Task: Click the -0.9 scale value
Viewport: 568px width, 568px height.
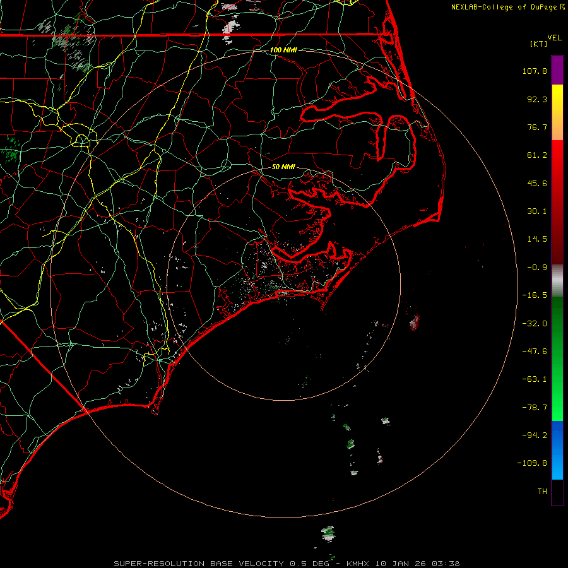Action: [x=538, y=267]
